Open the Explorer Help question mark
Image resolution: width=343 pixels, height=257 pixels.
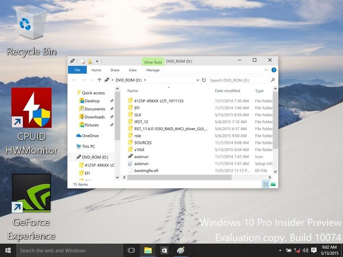click(274, 70)
